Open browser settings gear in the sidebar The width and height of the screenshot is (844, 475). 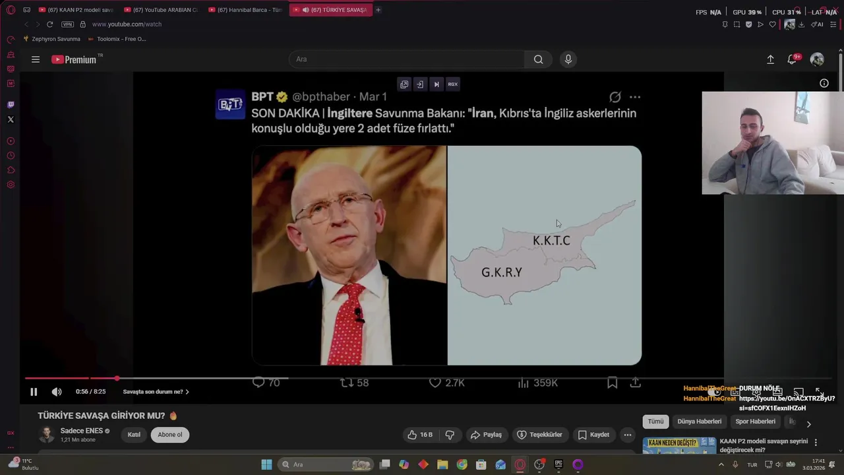coord(11,185)
